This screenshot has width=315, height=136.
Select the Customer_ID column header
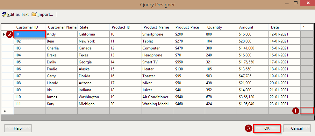(30, 27)
